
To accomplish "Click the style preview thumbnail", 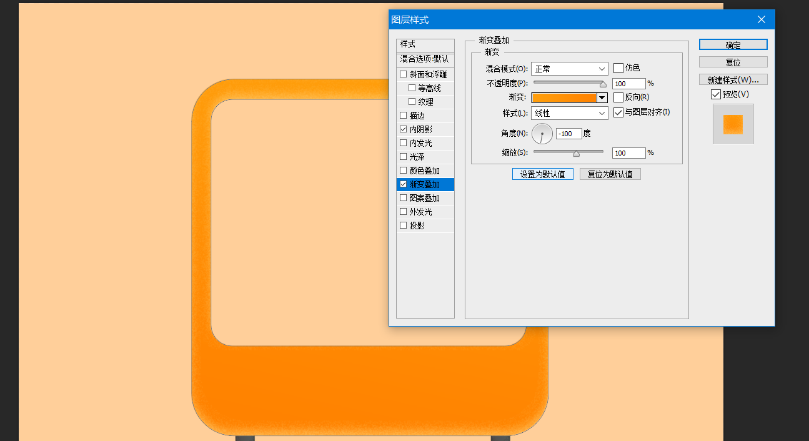I will [733, 124].
